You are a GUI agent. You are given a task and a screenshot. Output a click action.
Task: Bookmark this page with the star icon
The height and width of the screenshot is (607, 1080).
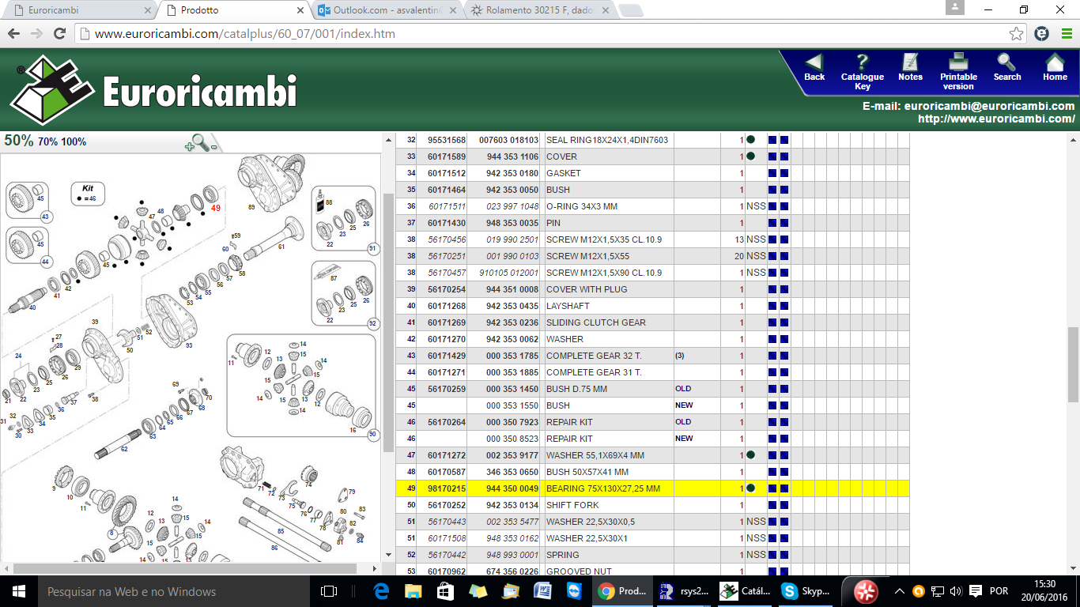(x=1017, y=34)
